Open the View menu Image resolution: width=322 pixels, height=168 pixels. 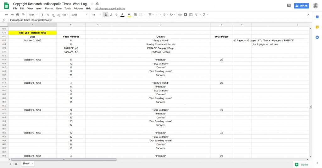[x=30, y=8]
